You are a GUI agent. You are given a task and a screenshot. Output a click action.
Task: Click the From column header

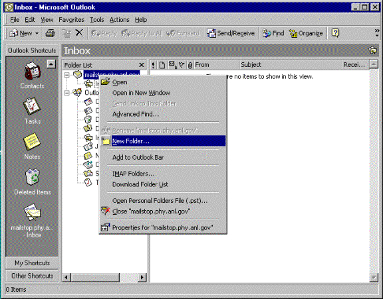pyautogui.click(x=216, y=65)
